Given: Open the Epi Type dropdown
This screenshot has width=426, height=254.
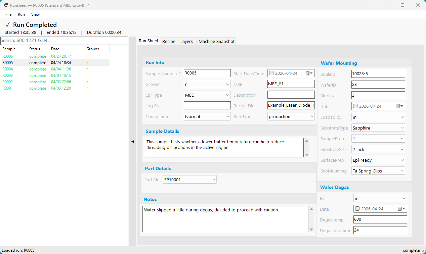Looking at the screenshot, I should [x=207, y=95].
